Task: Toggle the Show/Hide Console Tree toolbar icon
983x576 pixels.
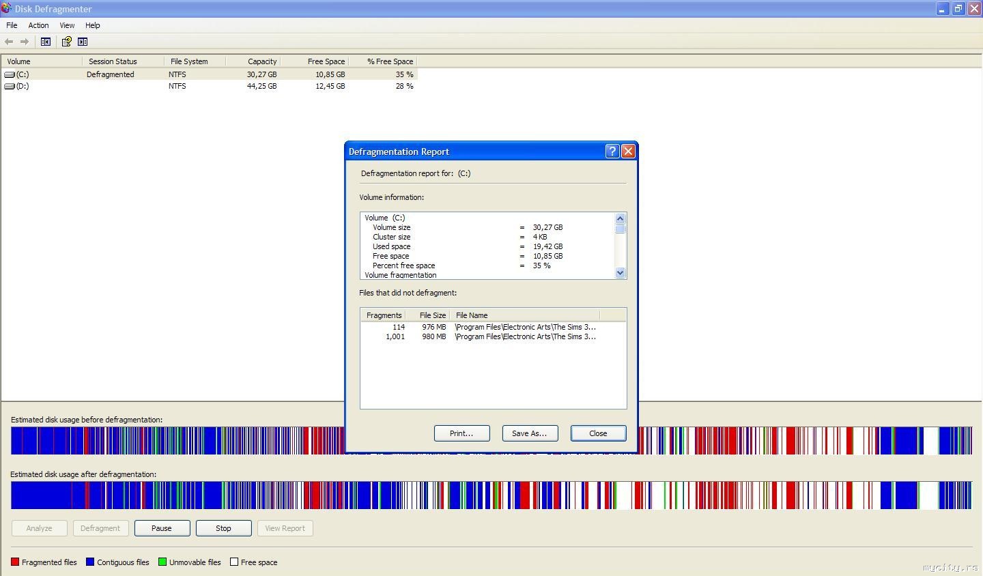Action: click(x=46, y=42)
